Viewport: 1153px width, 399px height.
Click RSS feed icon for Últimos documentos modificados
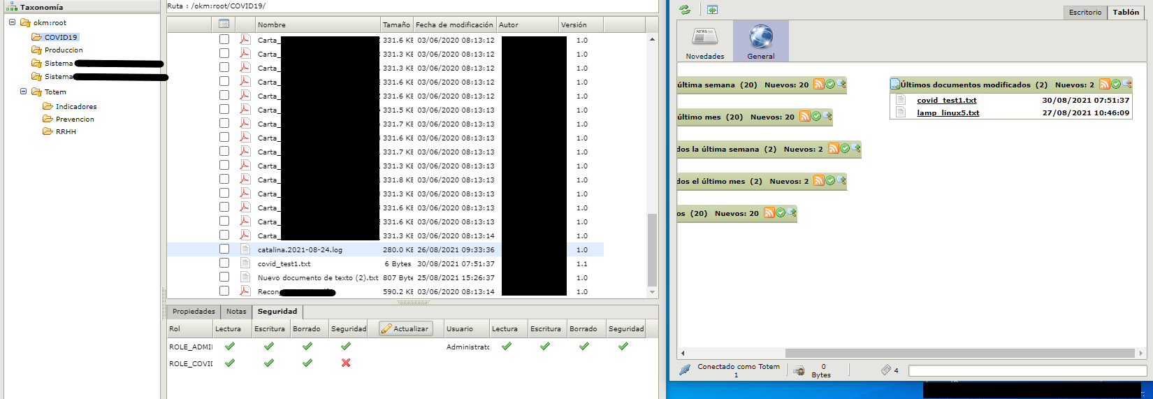pyautogui.click(x=1104, y=85)
